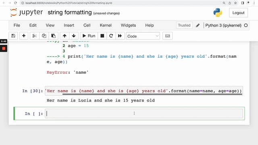The height and width of the screenshot is (145, 258).
Task: Run the current cell
Action: pyautogui.click(x=89, y=36)
